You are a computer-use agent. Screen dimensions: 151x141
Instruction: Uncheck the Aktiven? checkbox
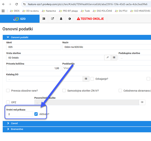click(x=36, y=114)
